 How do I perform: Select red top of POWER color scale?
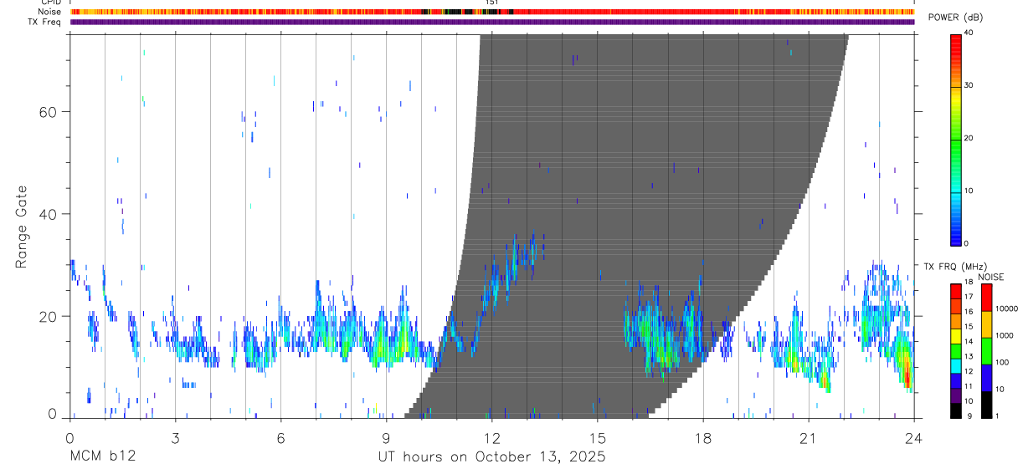tap(956, 46)
